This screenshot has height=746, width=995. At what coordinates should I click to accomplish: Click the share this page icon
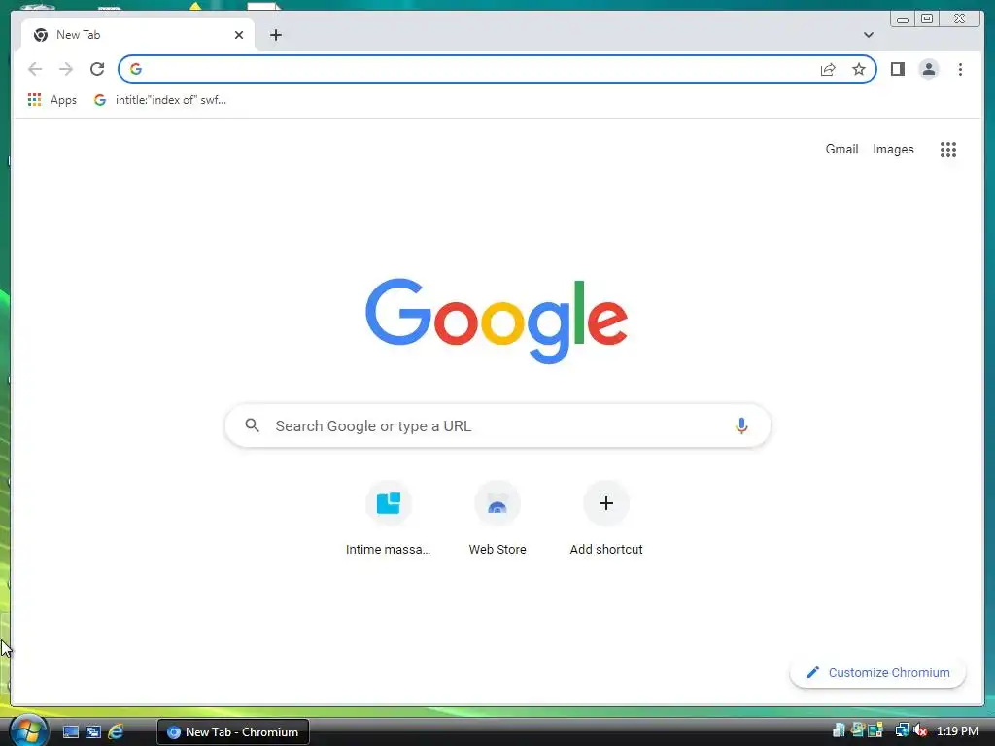pos(828,69)
